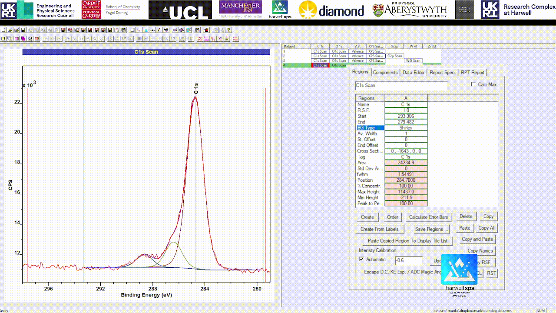556x313 pixels.
Task: Click the fwhm value 1.54491
Action: point(406,174)
